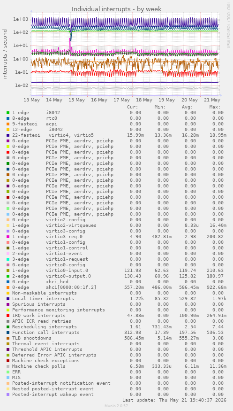Click the 17 May date on the x-axis
The height and width of the screenshot is (411, 233).
click(x=122, y=100)
